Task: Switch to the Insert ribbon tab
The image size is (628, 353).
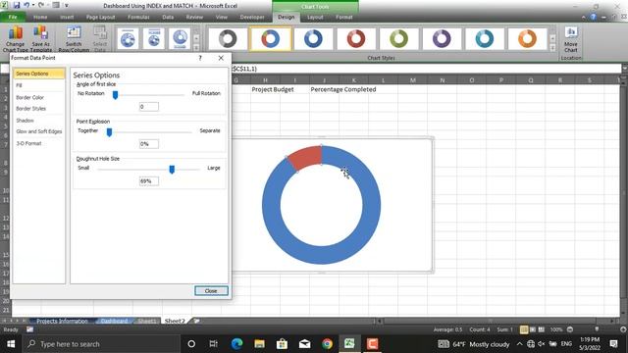Action: coord(67,17)
